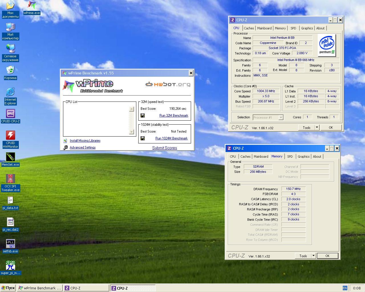Activate second CPU-Z taskbar button
Screen dimensions: 365x292
pyautogui.click(x=133, y=288)
